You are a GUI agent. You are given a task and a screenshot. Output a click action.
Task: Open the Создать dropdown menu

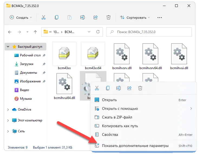point(21,18)
